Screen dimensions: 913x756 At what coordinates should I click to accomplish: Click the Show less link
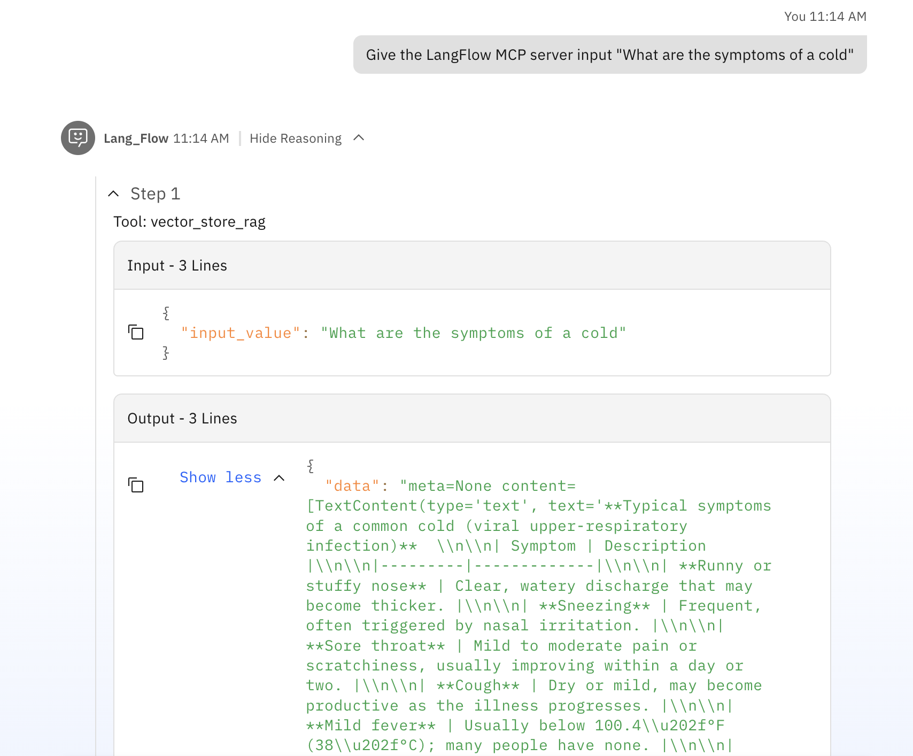(220, 477)
